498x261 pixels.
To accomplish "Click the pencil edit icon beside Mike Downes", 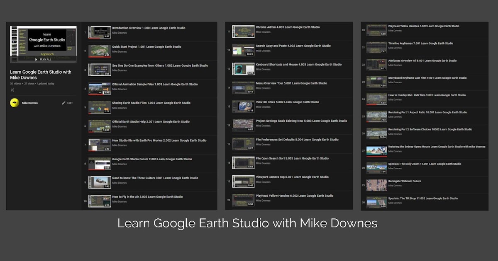I will tap(64, 103).
